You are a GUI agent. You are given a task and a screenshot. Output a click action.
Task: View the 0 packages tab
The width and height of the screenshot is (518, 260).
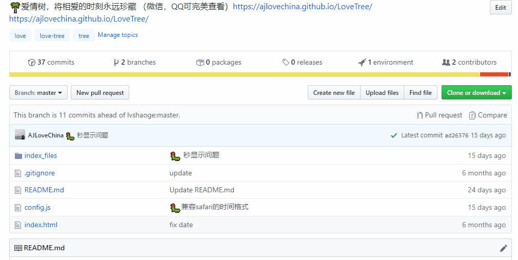click(218, 62)
